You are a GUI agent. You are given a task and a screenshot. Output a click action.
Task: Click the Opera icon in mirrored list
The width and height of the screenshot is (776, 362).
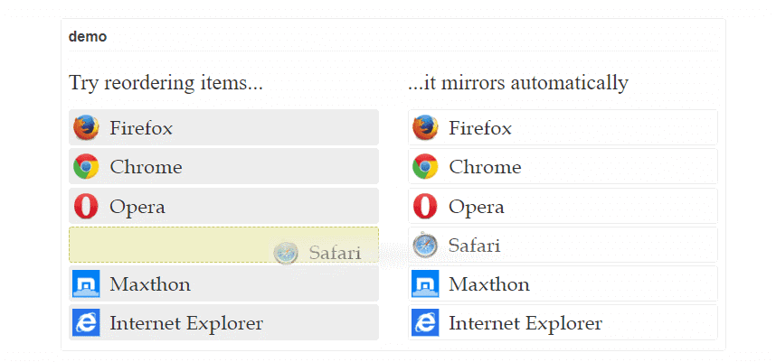coord(425,206)
